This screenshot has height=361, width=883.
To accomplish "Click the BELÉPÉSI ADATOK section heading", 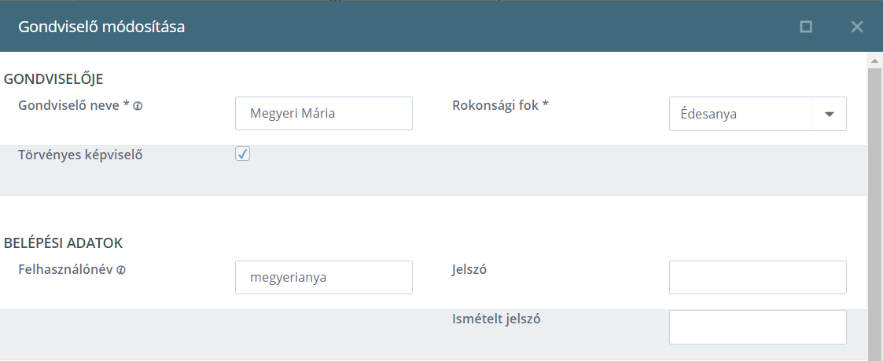I will (63, 243).
